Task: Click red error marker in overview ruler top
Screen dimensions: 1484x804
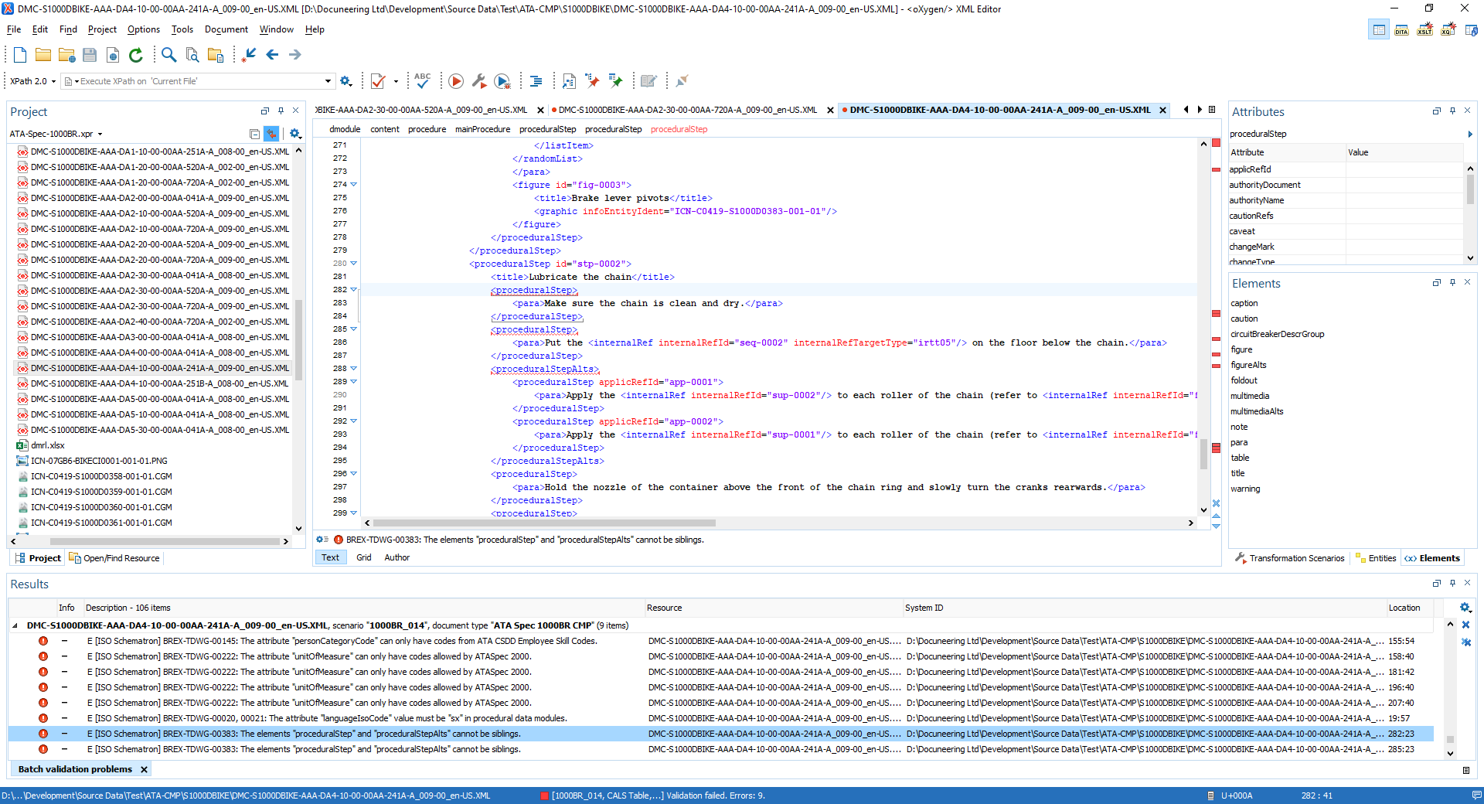Action: (1216, 143)
